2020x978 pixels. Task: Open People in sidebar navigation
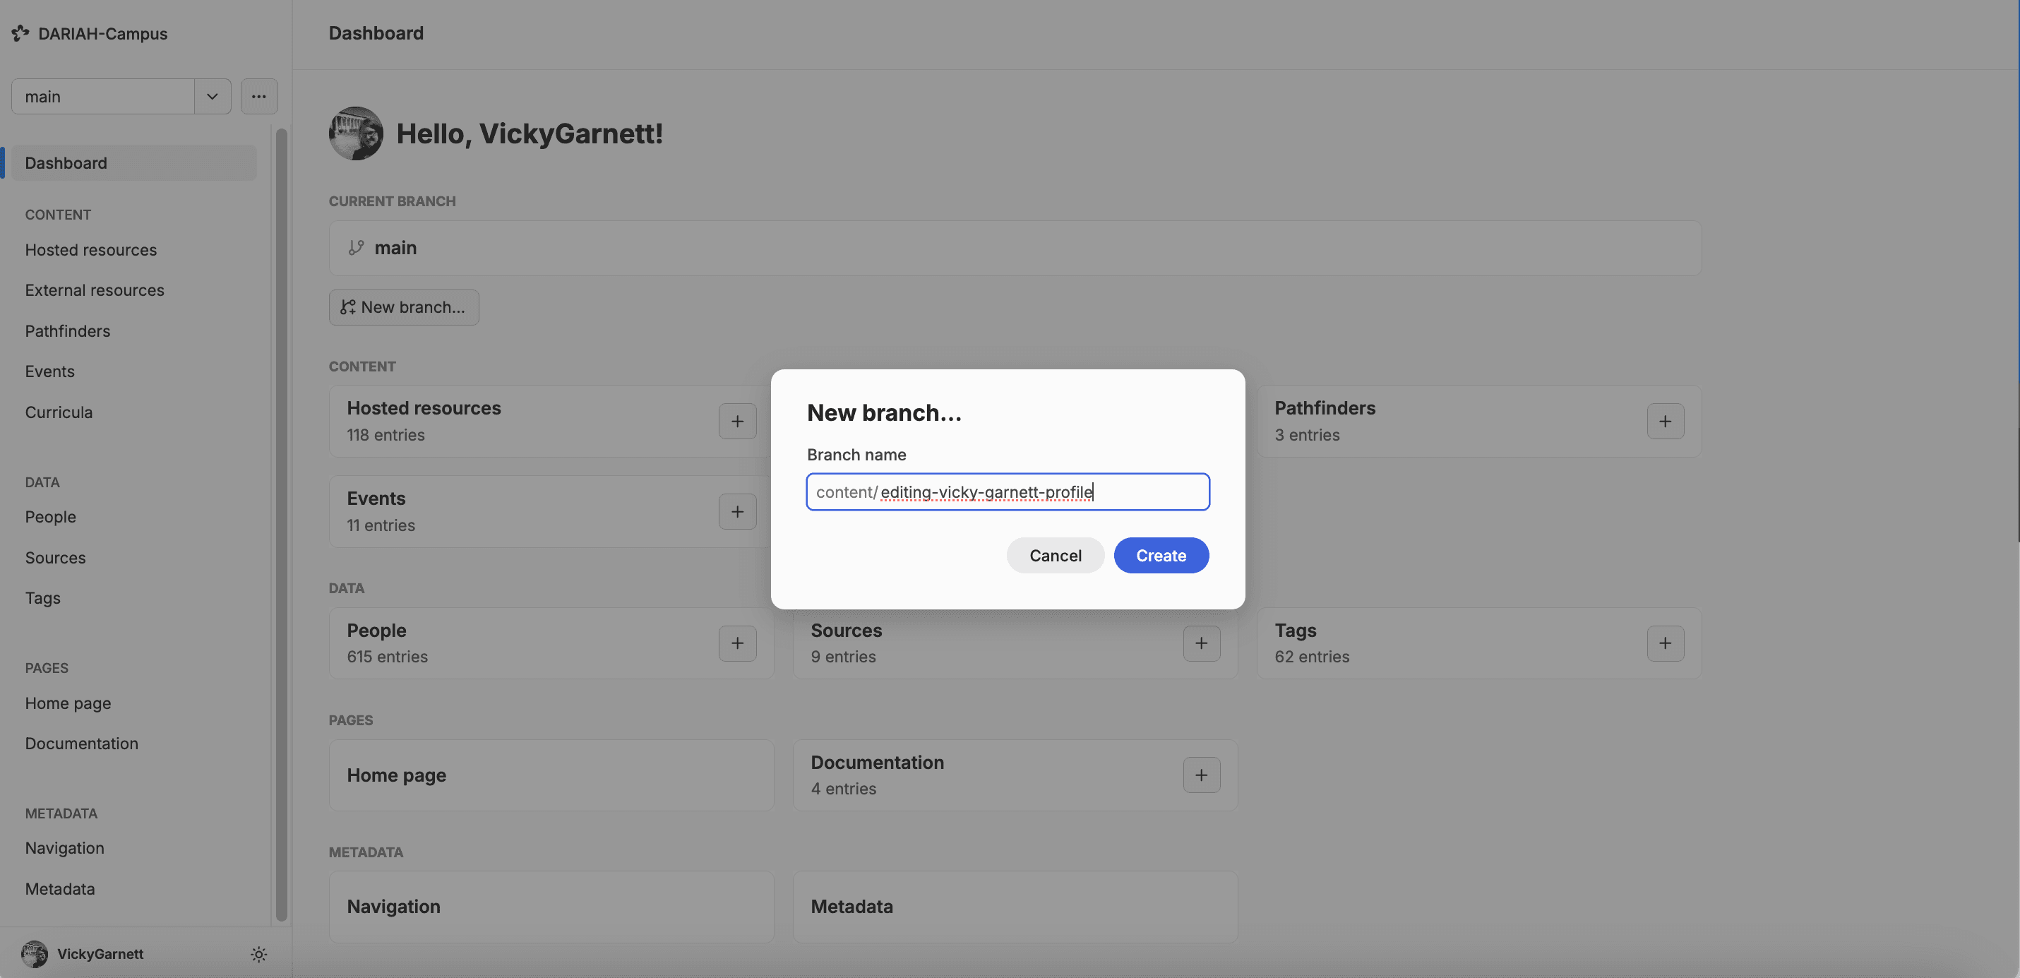click(x=50, y=517)
